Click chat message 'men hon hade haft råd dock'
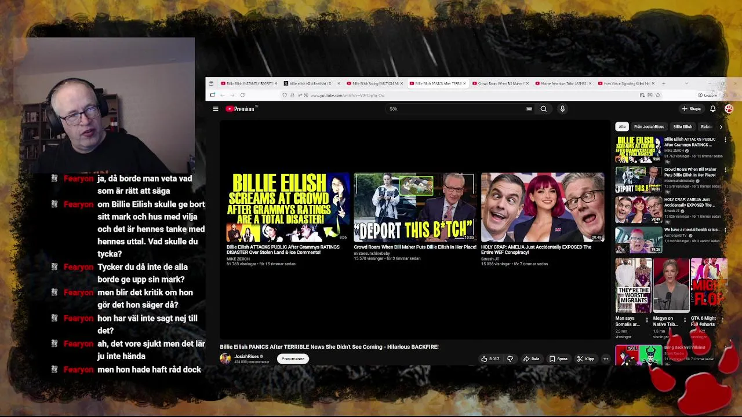The width and height of the screenshot is (742, 417). [150, 370]
